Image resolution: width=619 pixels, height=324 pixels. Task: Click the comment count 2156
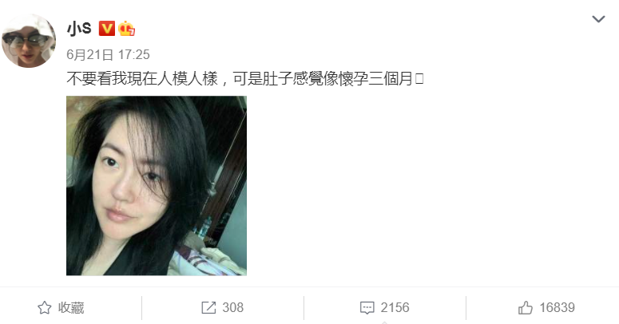click(395, 308)
